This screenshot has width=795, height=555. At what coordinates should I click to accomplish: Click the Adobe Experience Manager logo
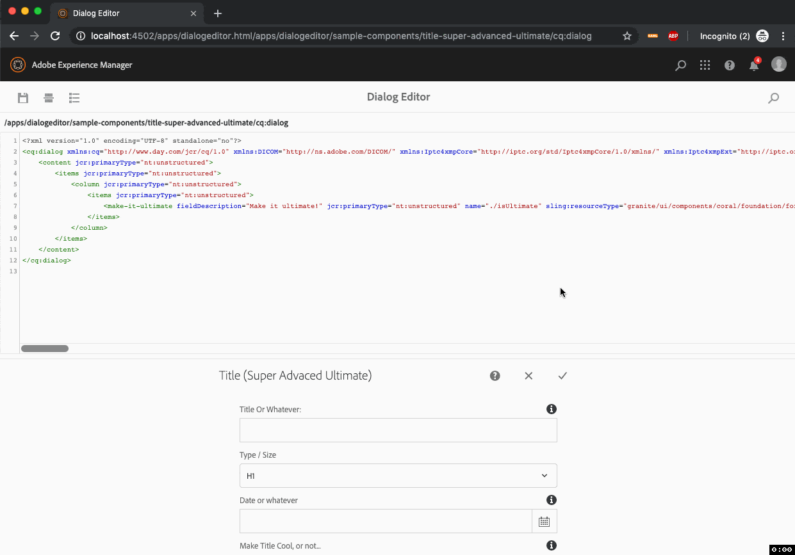tap(18, 65)
